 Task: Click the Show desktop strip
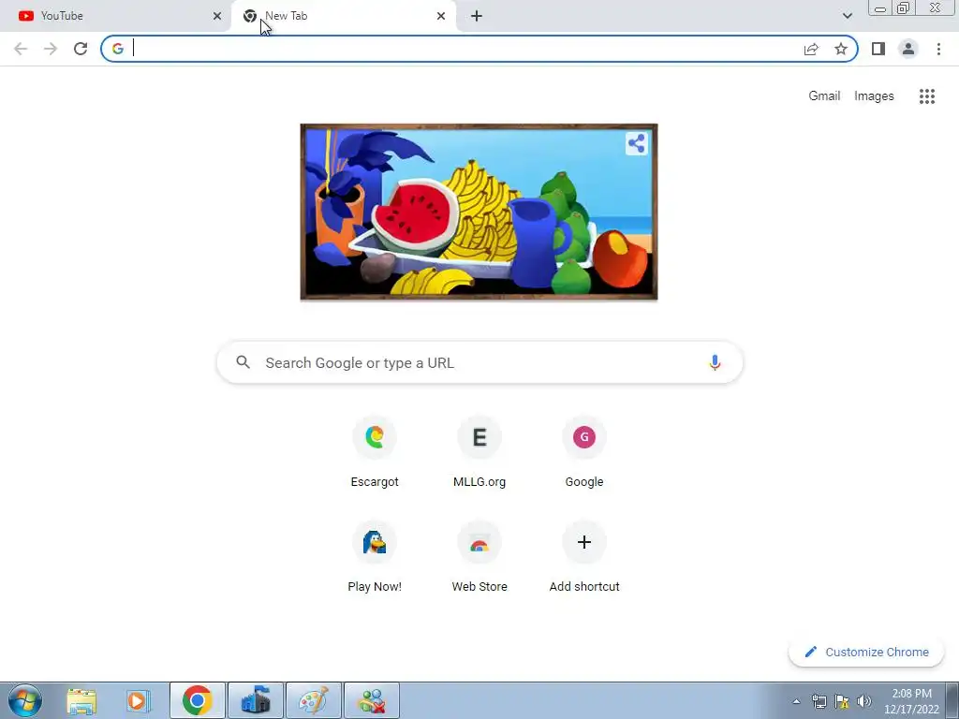(952, 700)
